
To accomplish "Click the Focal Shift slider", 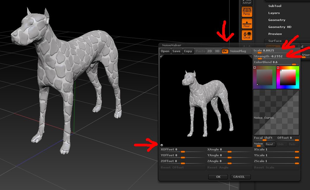I will (x=264, y=138).
